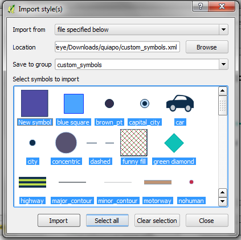Click the Location file path field

point(117,47)
